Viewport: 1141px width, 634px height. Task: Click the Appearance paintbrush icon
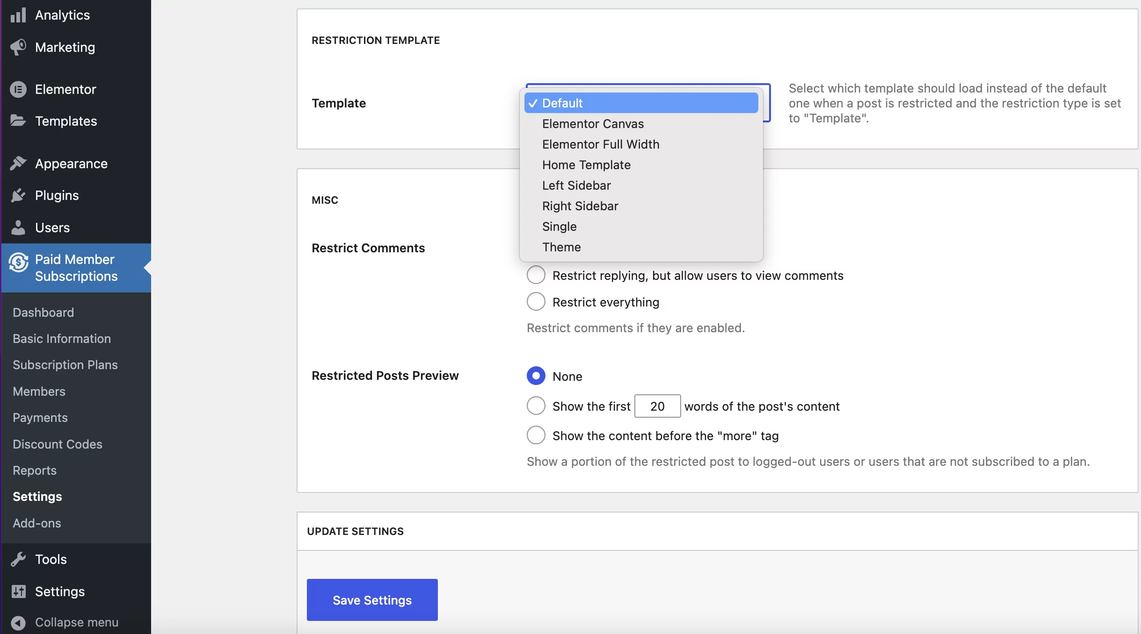click(18, 163)
